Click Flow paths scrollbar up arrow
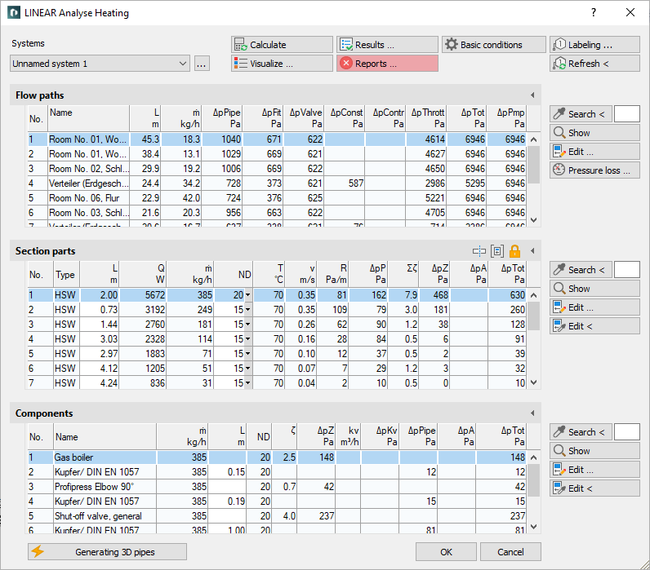650x570 pixels. click(533, 139)
